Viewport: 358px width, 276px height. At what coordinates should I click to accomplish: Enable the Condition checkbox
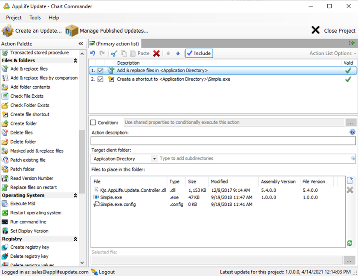[x=93, y=122]
